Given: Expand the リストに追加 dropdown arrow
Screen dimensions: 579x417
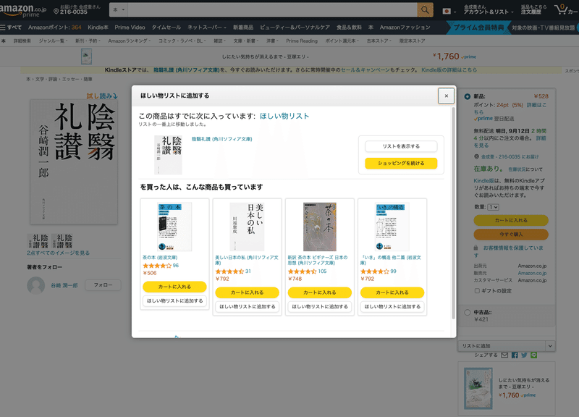Looking at the screenshot, I should tap(550, 346).
